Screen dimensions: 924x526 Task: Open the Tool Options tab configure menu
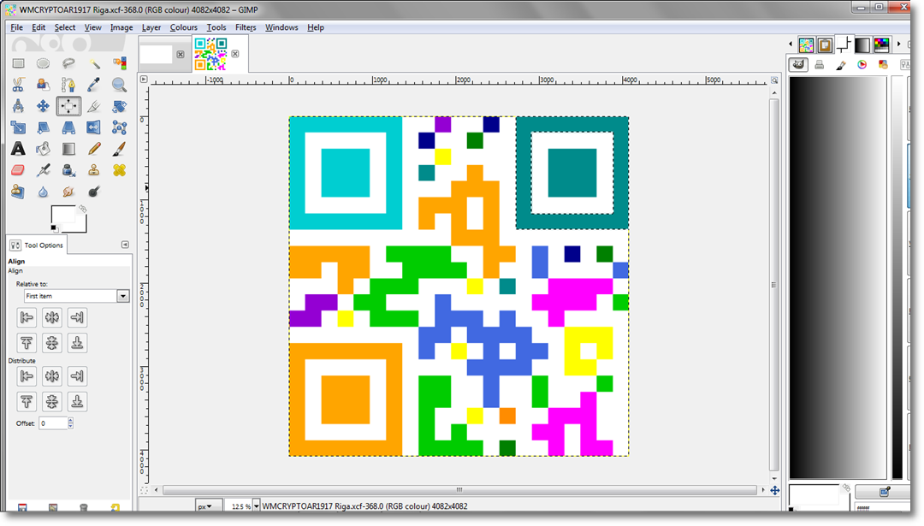125,245
